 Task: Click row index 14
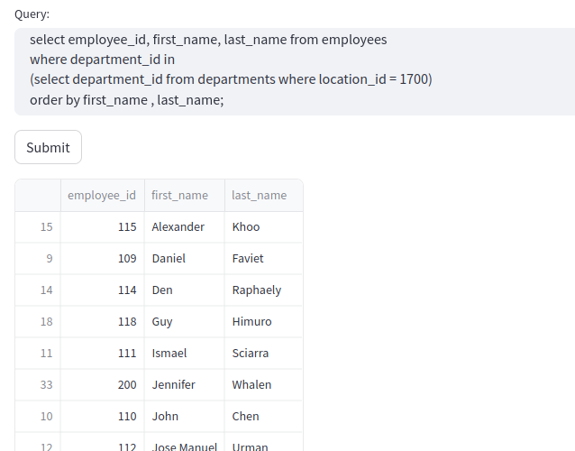point(38,290)
